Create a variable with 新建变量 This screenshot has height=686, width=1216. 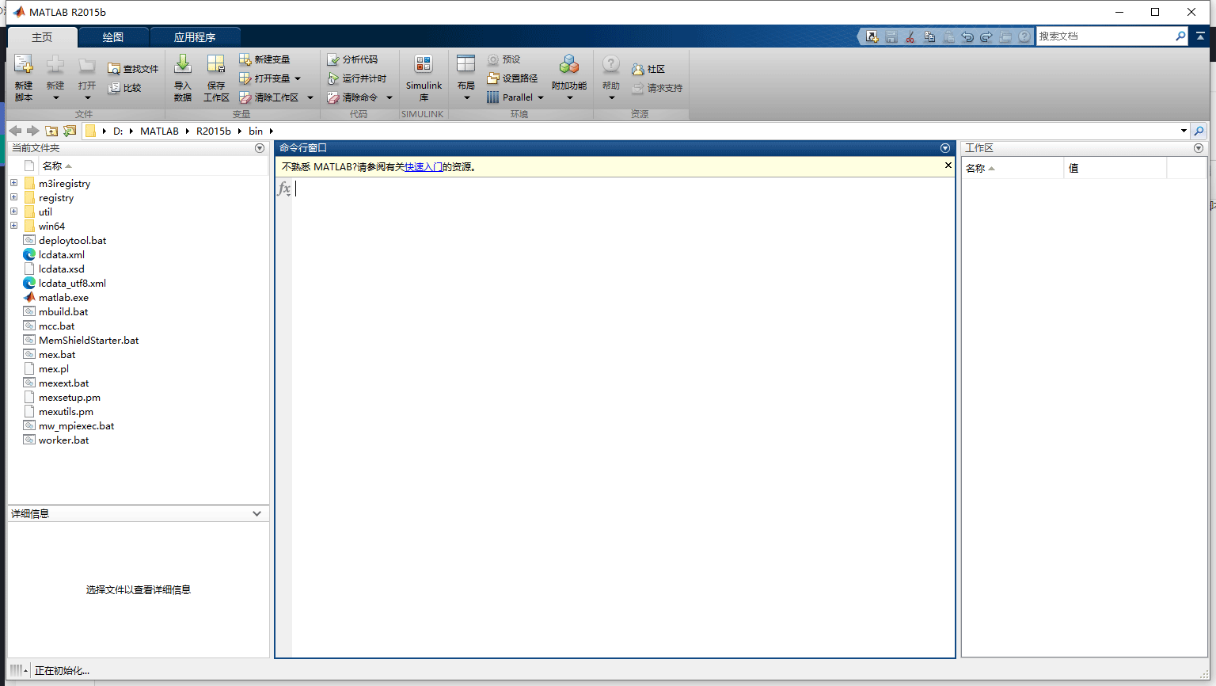(x=264, y=59)
